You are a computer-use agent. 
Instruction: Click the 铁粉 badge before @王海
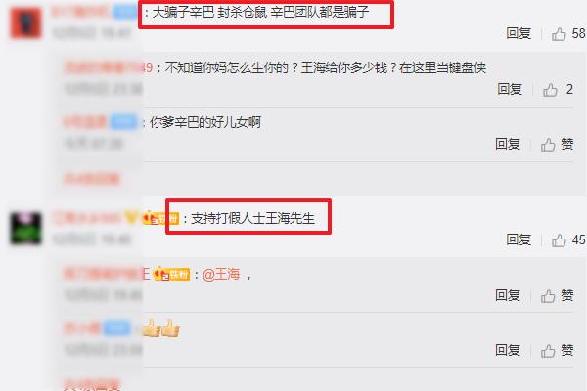pos(172,275)
